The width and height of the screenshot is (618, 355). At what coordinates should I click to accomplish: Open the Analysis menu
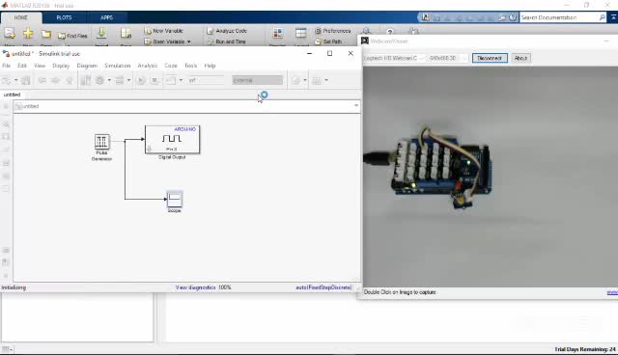coord(148,66)
